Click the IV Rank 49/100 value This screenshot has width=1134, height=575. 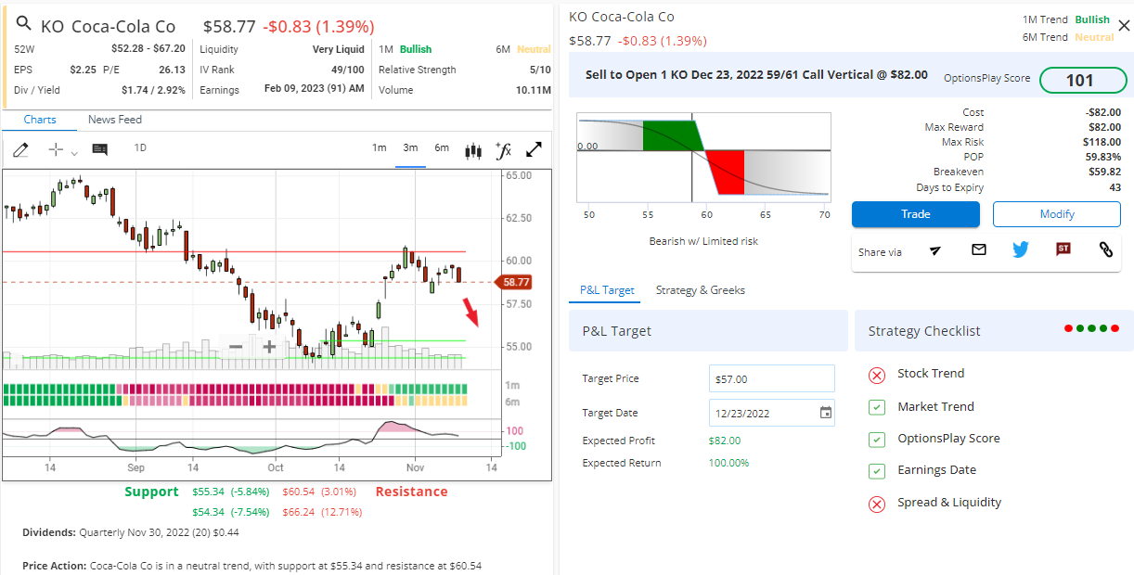[x=348, y=70]
